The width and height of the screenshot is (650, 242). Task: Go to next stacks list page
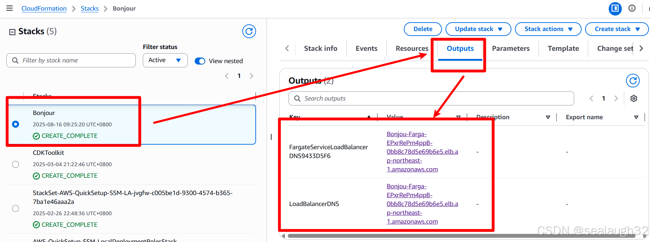pyautogui.click(x=251, y=76)
